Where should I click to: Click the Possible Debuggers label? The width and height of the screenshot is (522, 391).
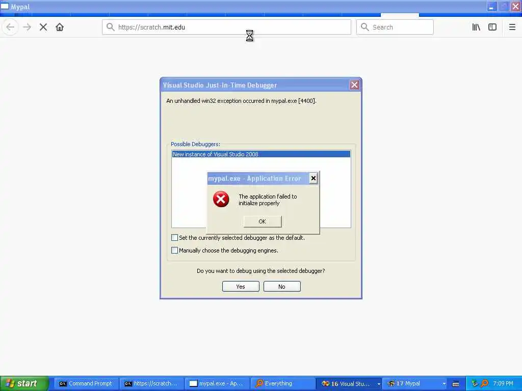pyautogui.click(x=195, y=144)
